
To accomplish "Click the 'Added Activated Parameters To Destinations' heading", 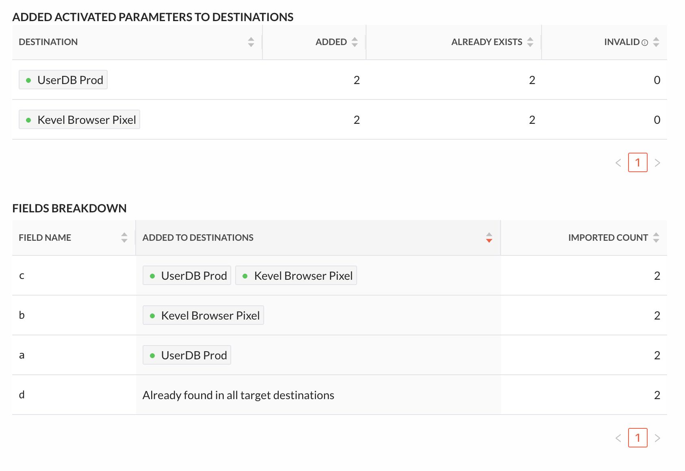I will pyautogui.click(x=153, y=17).
